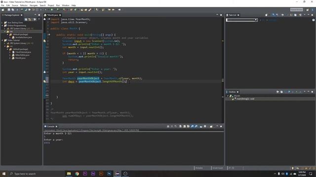Select ClockTutorial.java in Package Explorer
Image resolution: width=316 pixels, height=177 pixels.
point(23,52)
